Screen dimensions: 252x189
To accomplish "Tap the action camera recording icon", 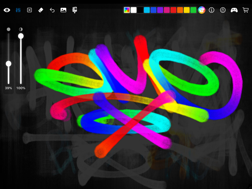I will [x=74, y=10].
